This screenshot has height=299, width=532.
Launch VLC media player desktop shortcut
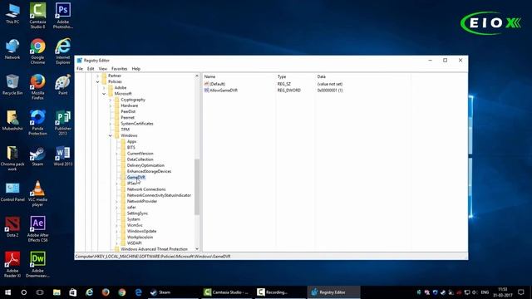tap(37, 194)
